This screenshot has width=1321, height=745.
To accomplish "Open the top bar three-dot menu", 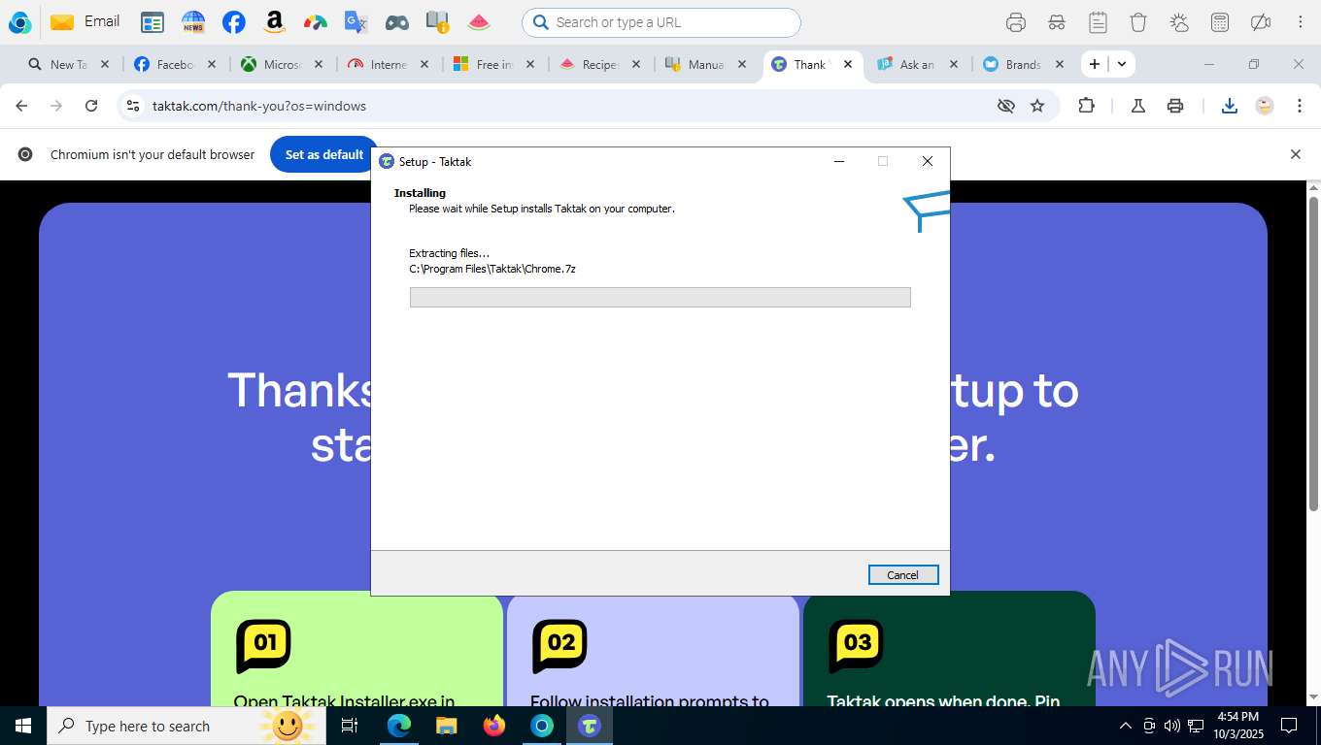I will [x=1300, y=22].
